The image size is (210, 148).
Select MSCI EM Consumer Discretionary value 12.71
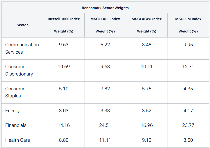point(188,67)
